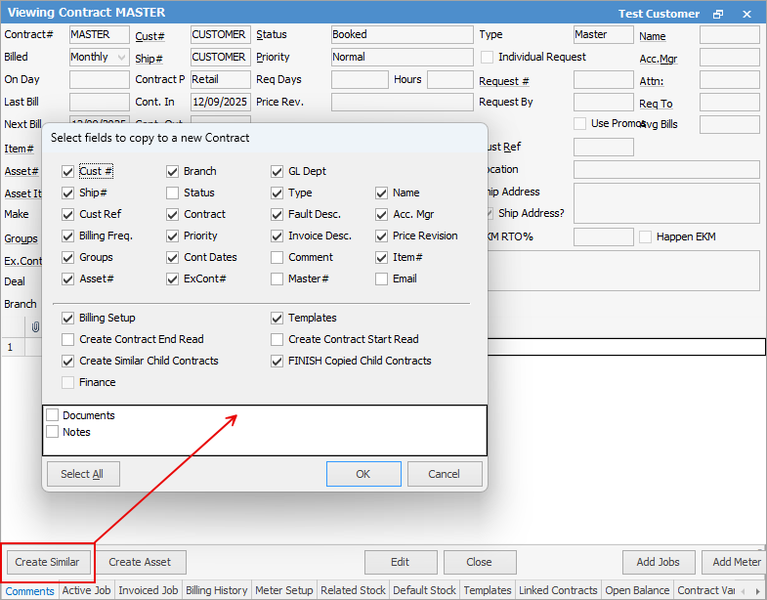Image resolution: width=767 pixels, height=600 pixels.
Task: Switch to Billing History tab
Action: [x=217, y=590]
